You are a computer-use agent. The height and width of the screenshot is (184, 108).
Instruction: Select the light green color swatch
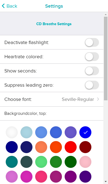pos(41,162)
